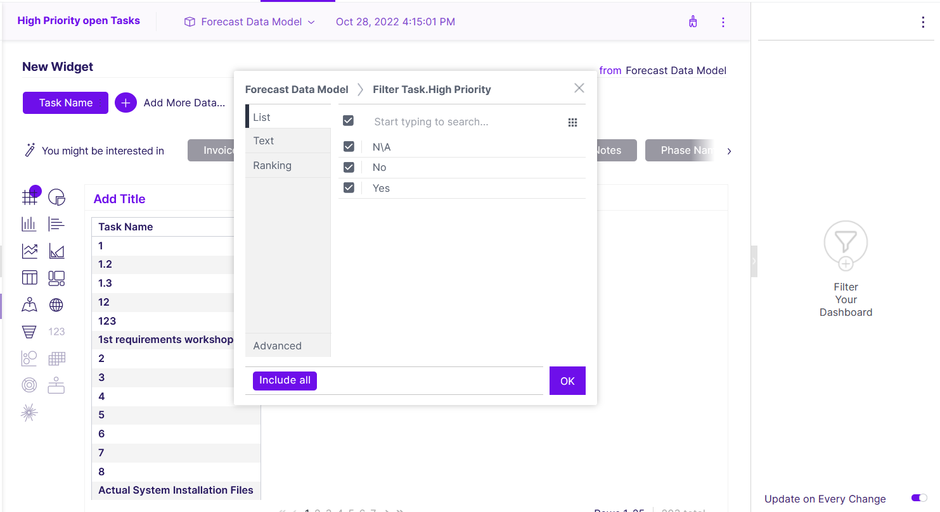Click the OK button to apply filter
Viewport: 940px width, 512px height.
click(x=567, y=380)
